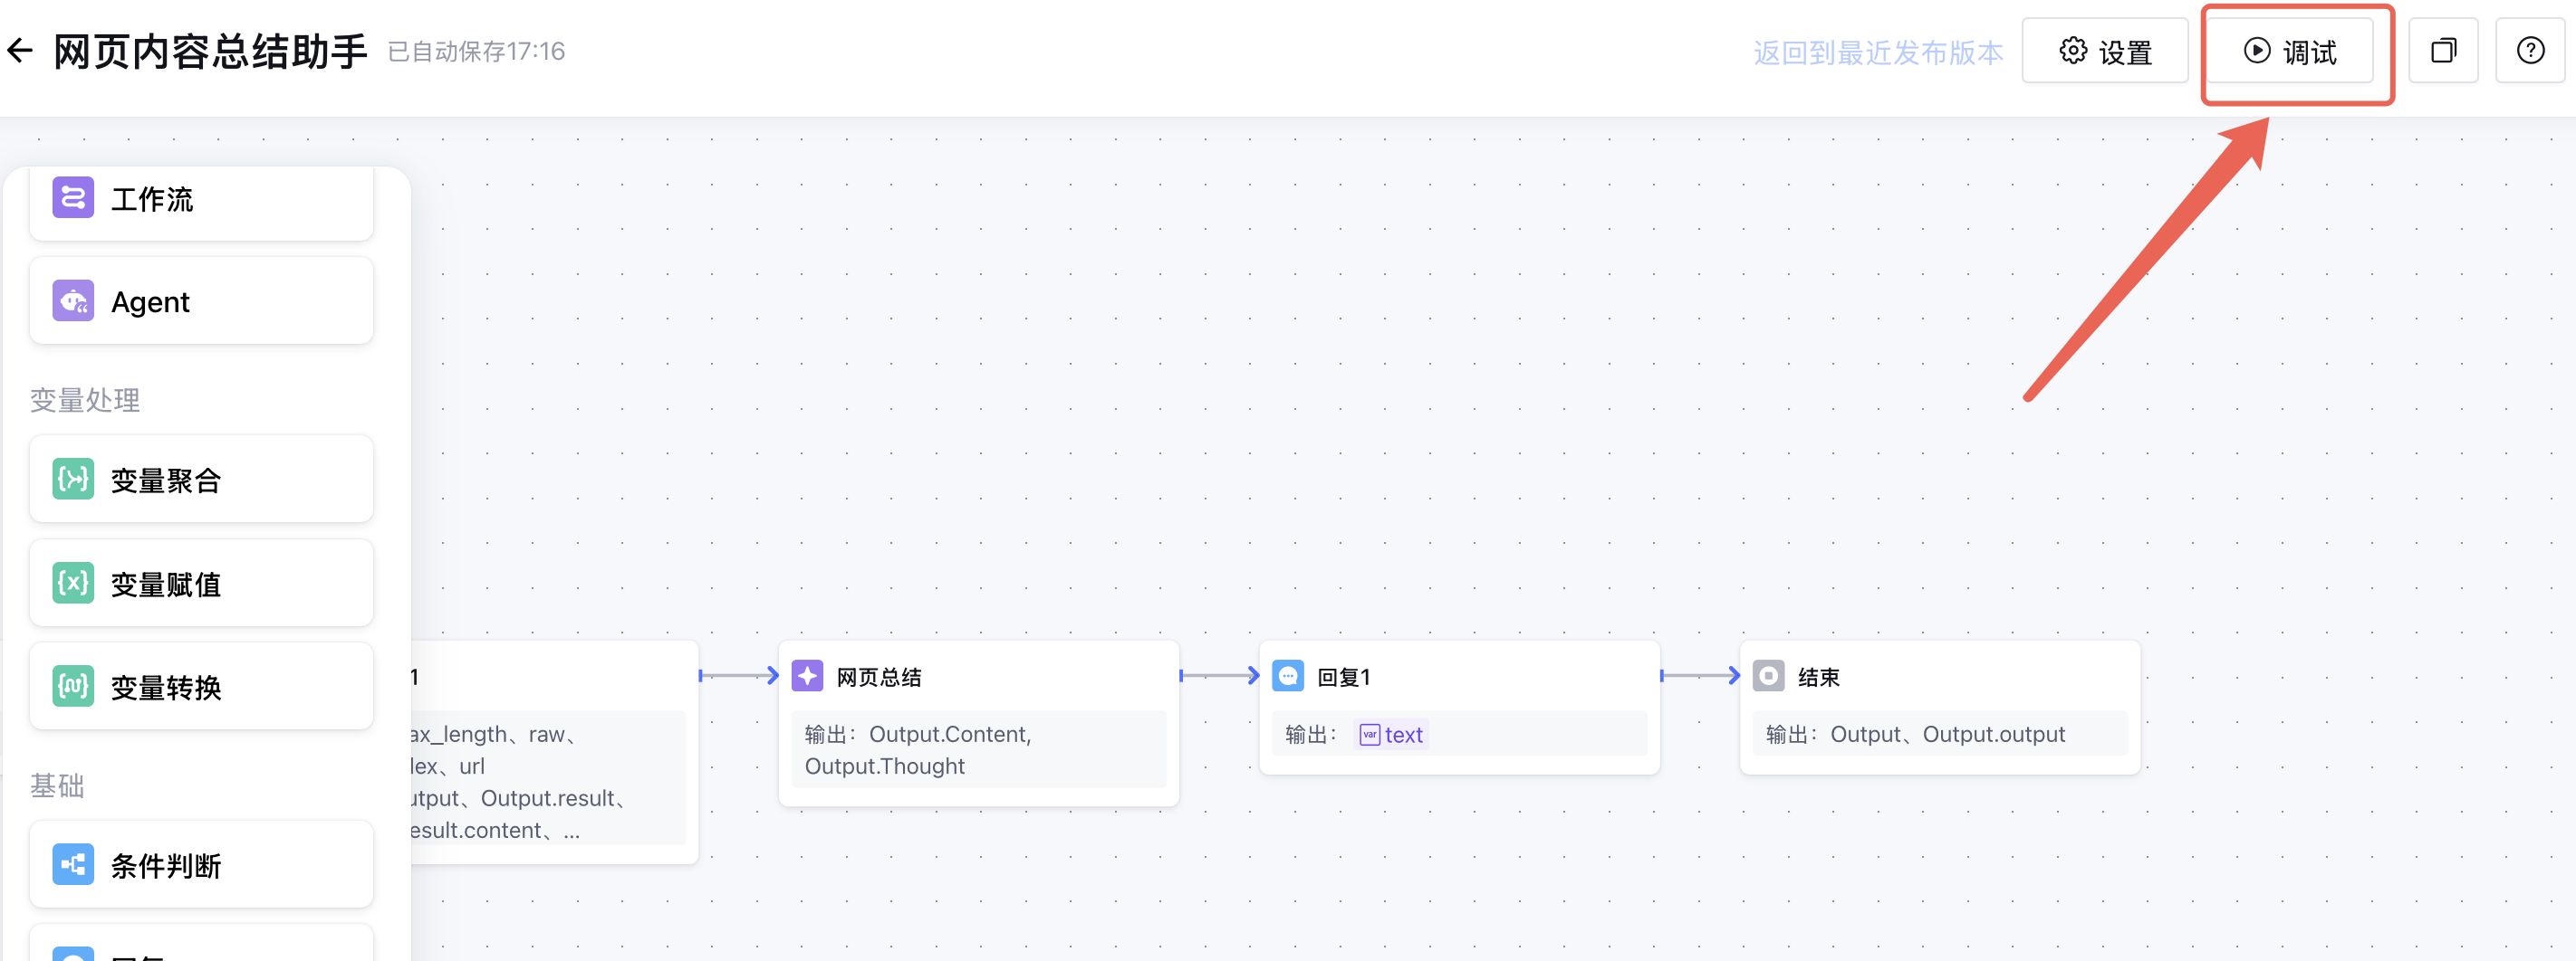Click the 条件判断 node icon

point(73,865)
